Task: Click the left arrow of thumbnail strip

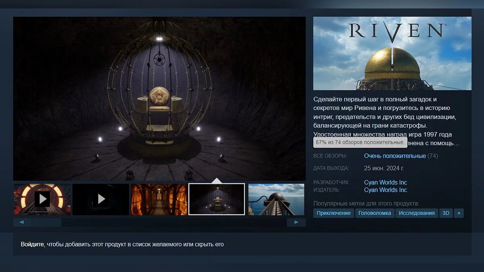Action: (22, 222)
